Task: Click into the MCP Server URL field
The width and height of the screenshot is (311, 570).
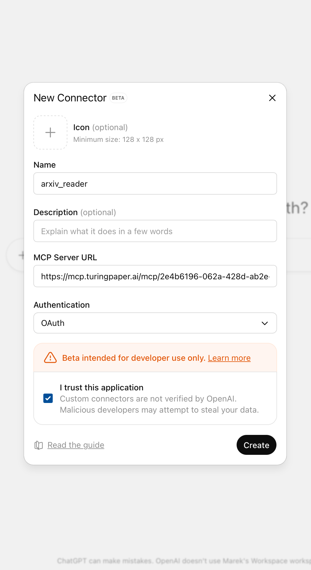Action: point(155,276)
